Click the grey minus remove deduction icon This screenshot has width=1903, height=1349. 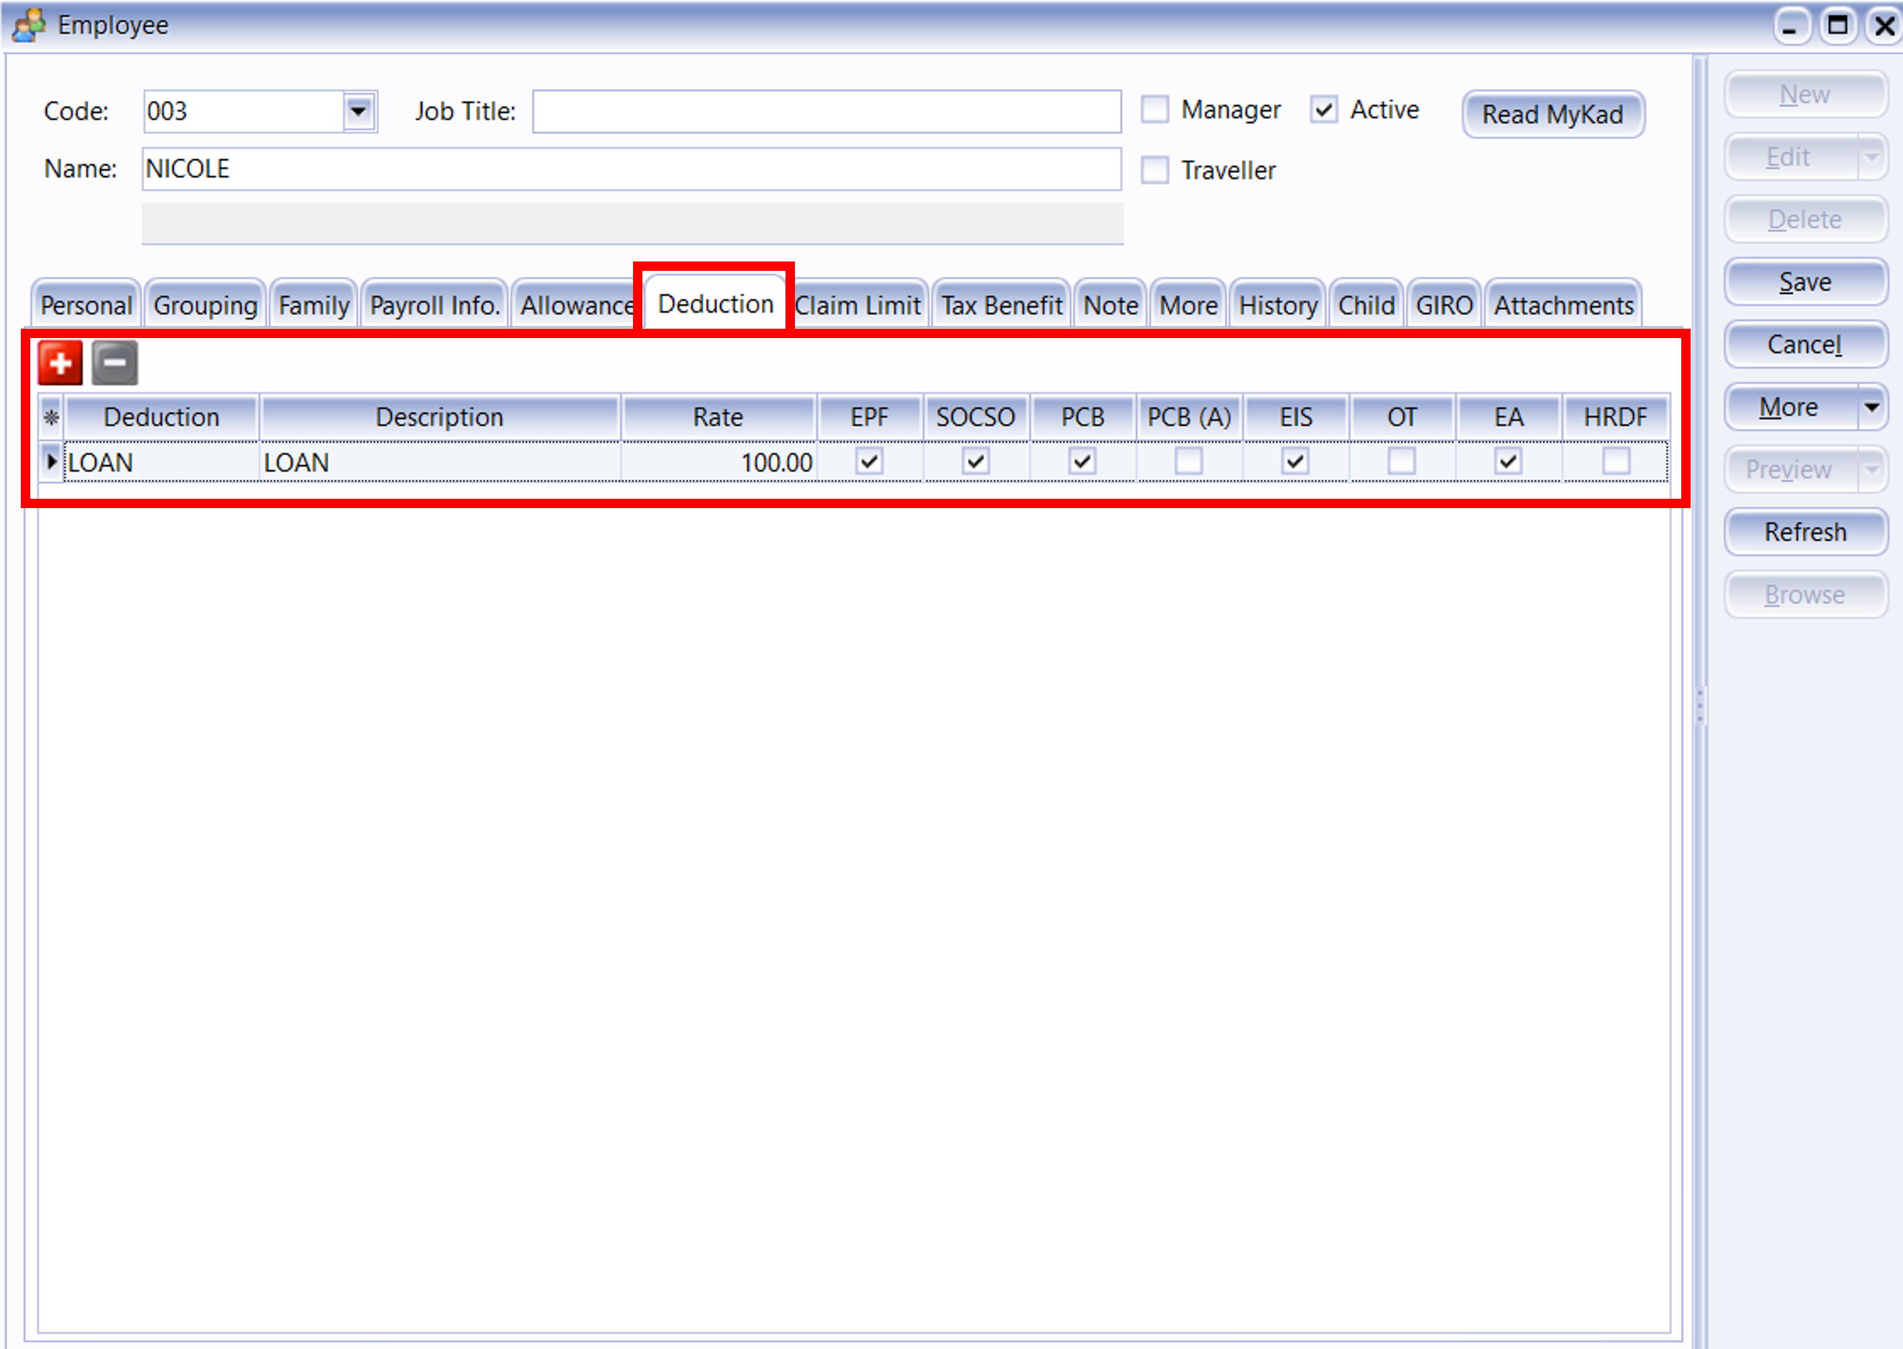coord(115,363)
